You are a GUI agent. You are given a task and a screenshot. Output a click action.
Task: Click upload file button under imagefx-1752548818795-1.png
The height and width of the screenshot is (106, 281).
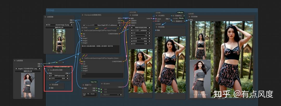[x=28, y=71]
